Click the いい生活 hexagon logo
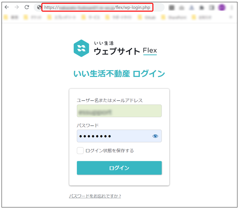The image size is (239, 209). tap(81, 48)
